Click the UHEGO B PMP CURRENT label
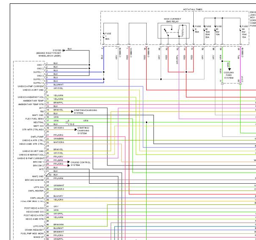The width and height of the screenshot is (256, 240). 31,158
